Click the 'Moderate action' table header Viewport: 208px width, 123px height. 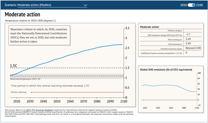pyautogui.click(x=149, y=27)
